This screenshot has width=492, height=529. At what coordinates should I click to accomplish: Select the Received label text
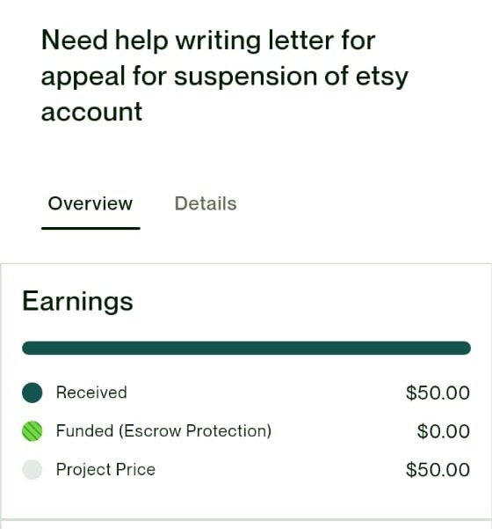pyautogui.click(x=91, y=393)
